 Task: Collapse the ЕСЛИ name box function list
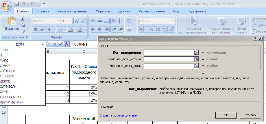[x=43, y=44]
